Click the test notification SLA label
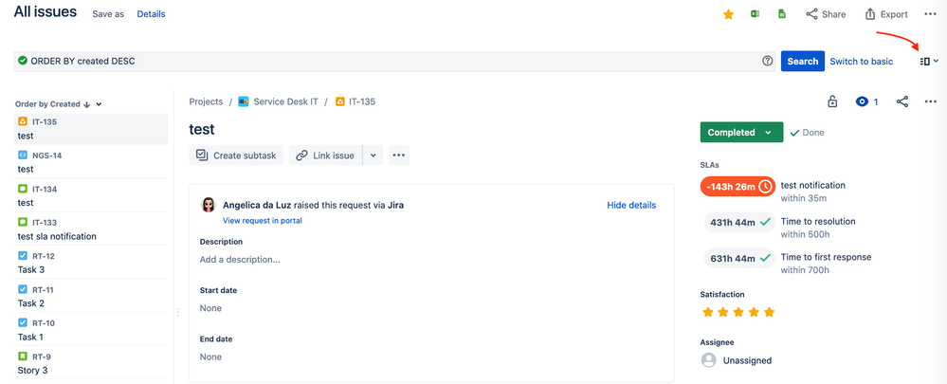The image size is (947, 384). [x=813, y=185]
